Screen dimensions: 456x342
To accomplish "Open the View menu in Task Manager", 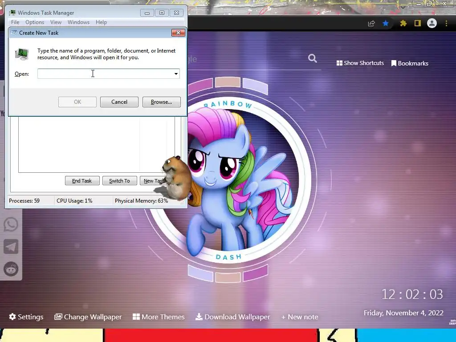I will 56,22.
